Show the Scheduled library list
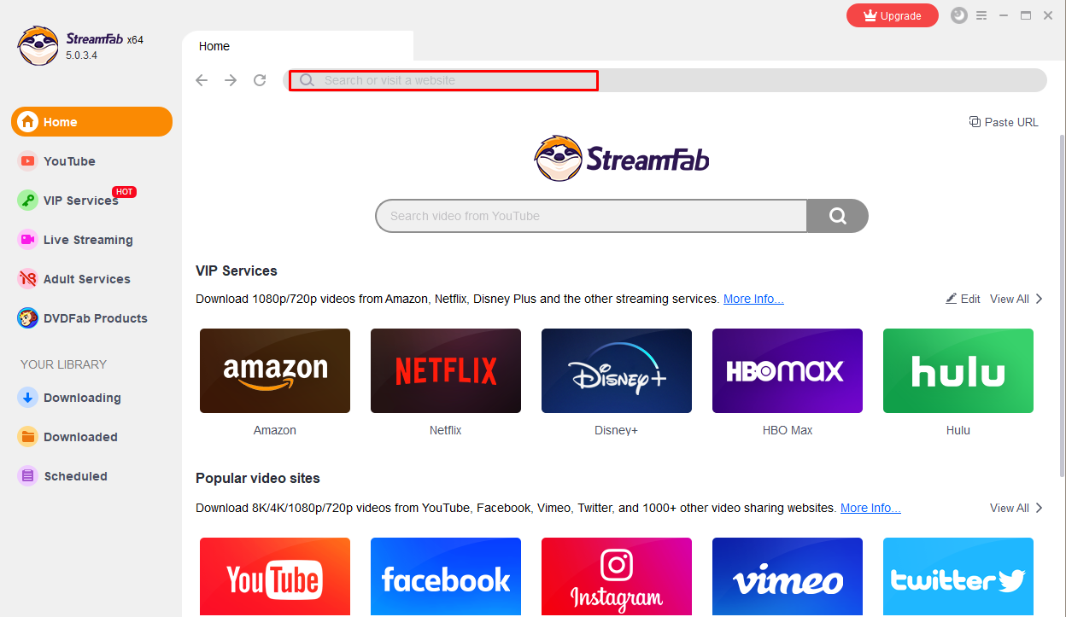 pyautogui.click(x=75, y=476)
